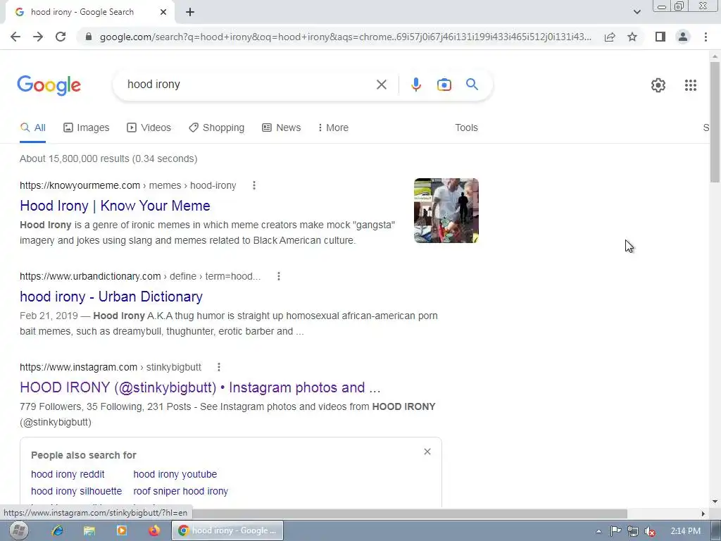Open Hood Irony Know Your Meme result

[x=115, y=206]
